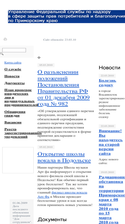Click the 01.06.2009 date in sidebar note

(x=20, y=203)
